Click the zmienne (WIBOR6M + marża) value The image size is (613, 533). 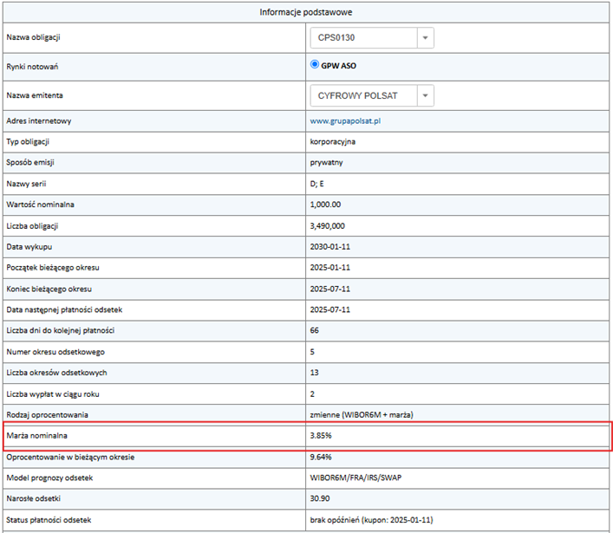tap(362, 415)
